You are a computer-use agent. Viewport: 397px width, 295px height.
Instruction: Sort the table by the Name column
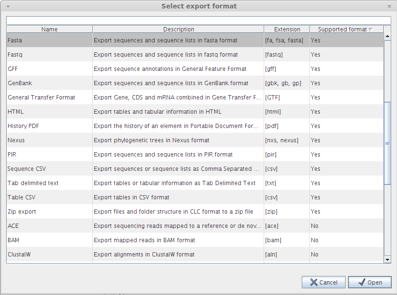tap(50, 29)
